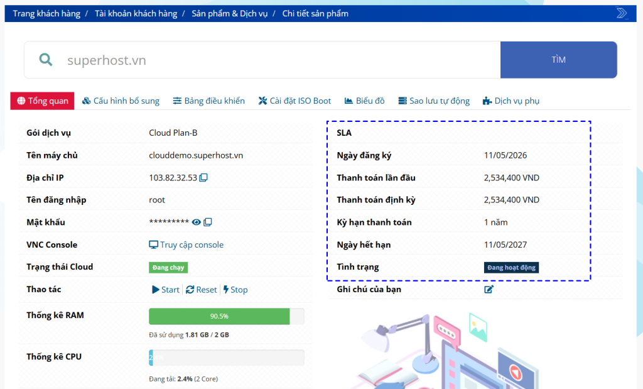643x389 pixels.
Task: Click the magnifier icon in search box
Action: click(45, 60)
